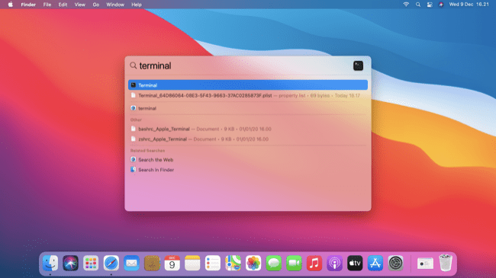Open Finder from the Dock

[50, 263]
